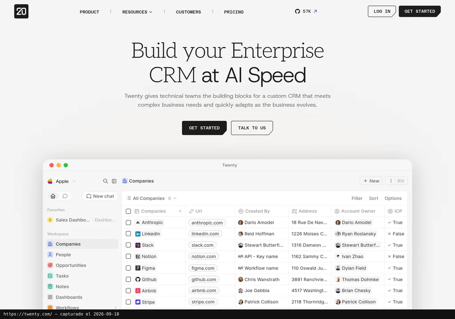Click the Anthropic company logo
455x319 pixels.
138,222
